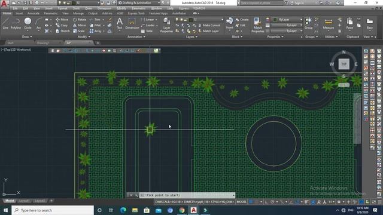
Task: Insert a Table from Annotation panel
Action: tap(147, 31)
